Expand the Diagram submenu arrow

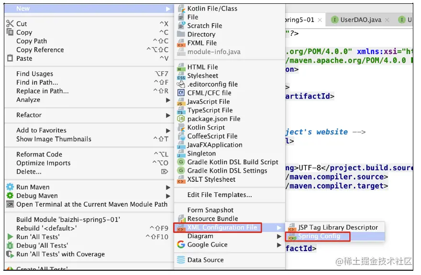pyautogui.click(x=279, y=236)
